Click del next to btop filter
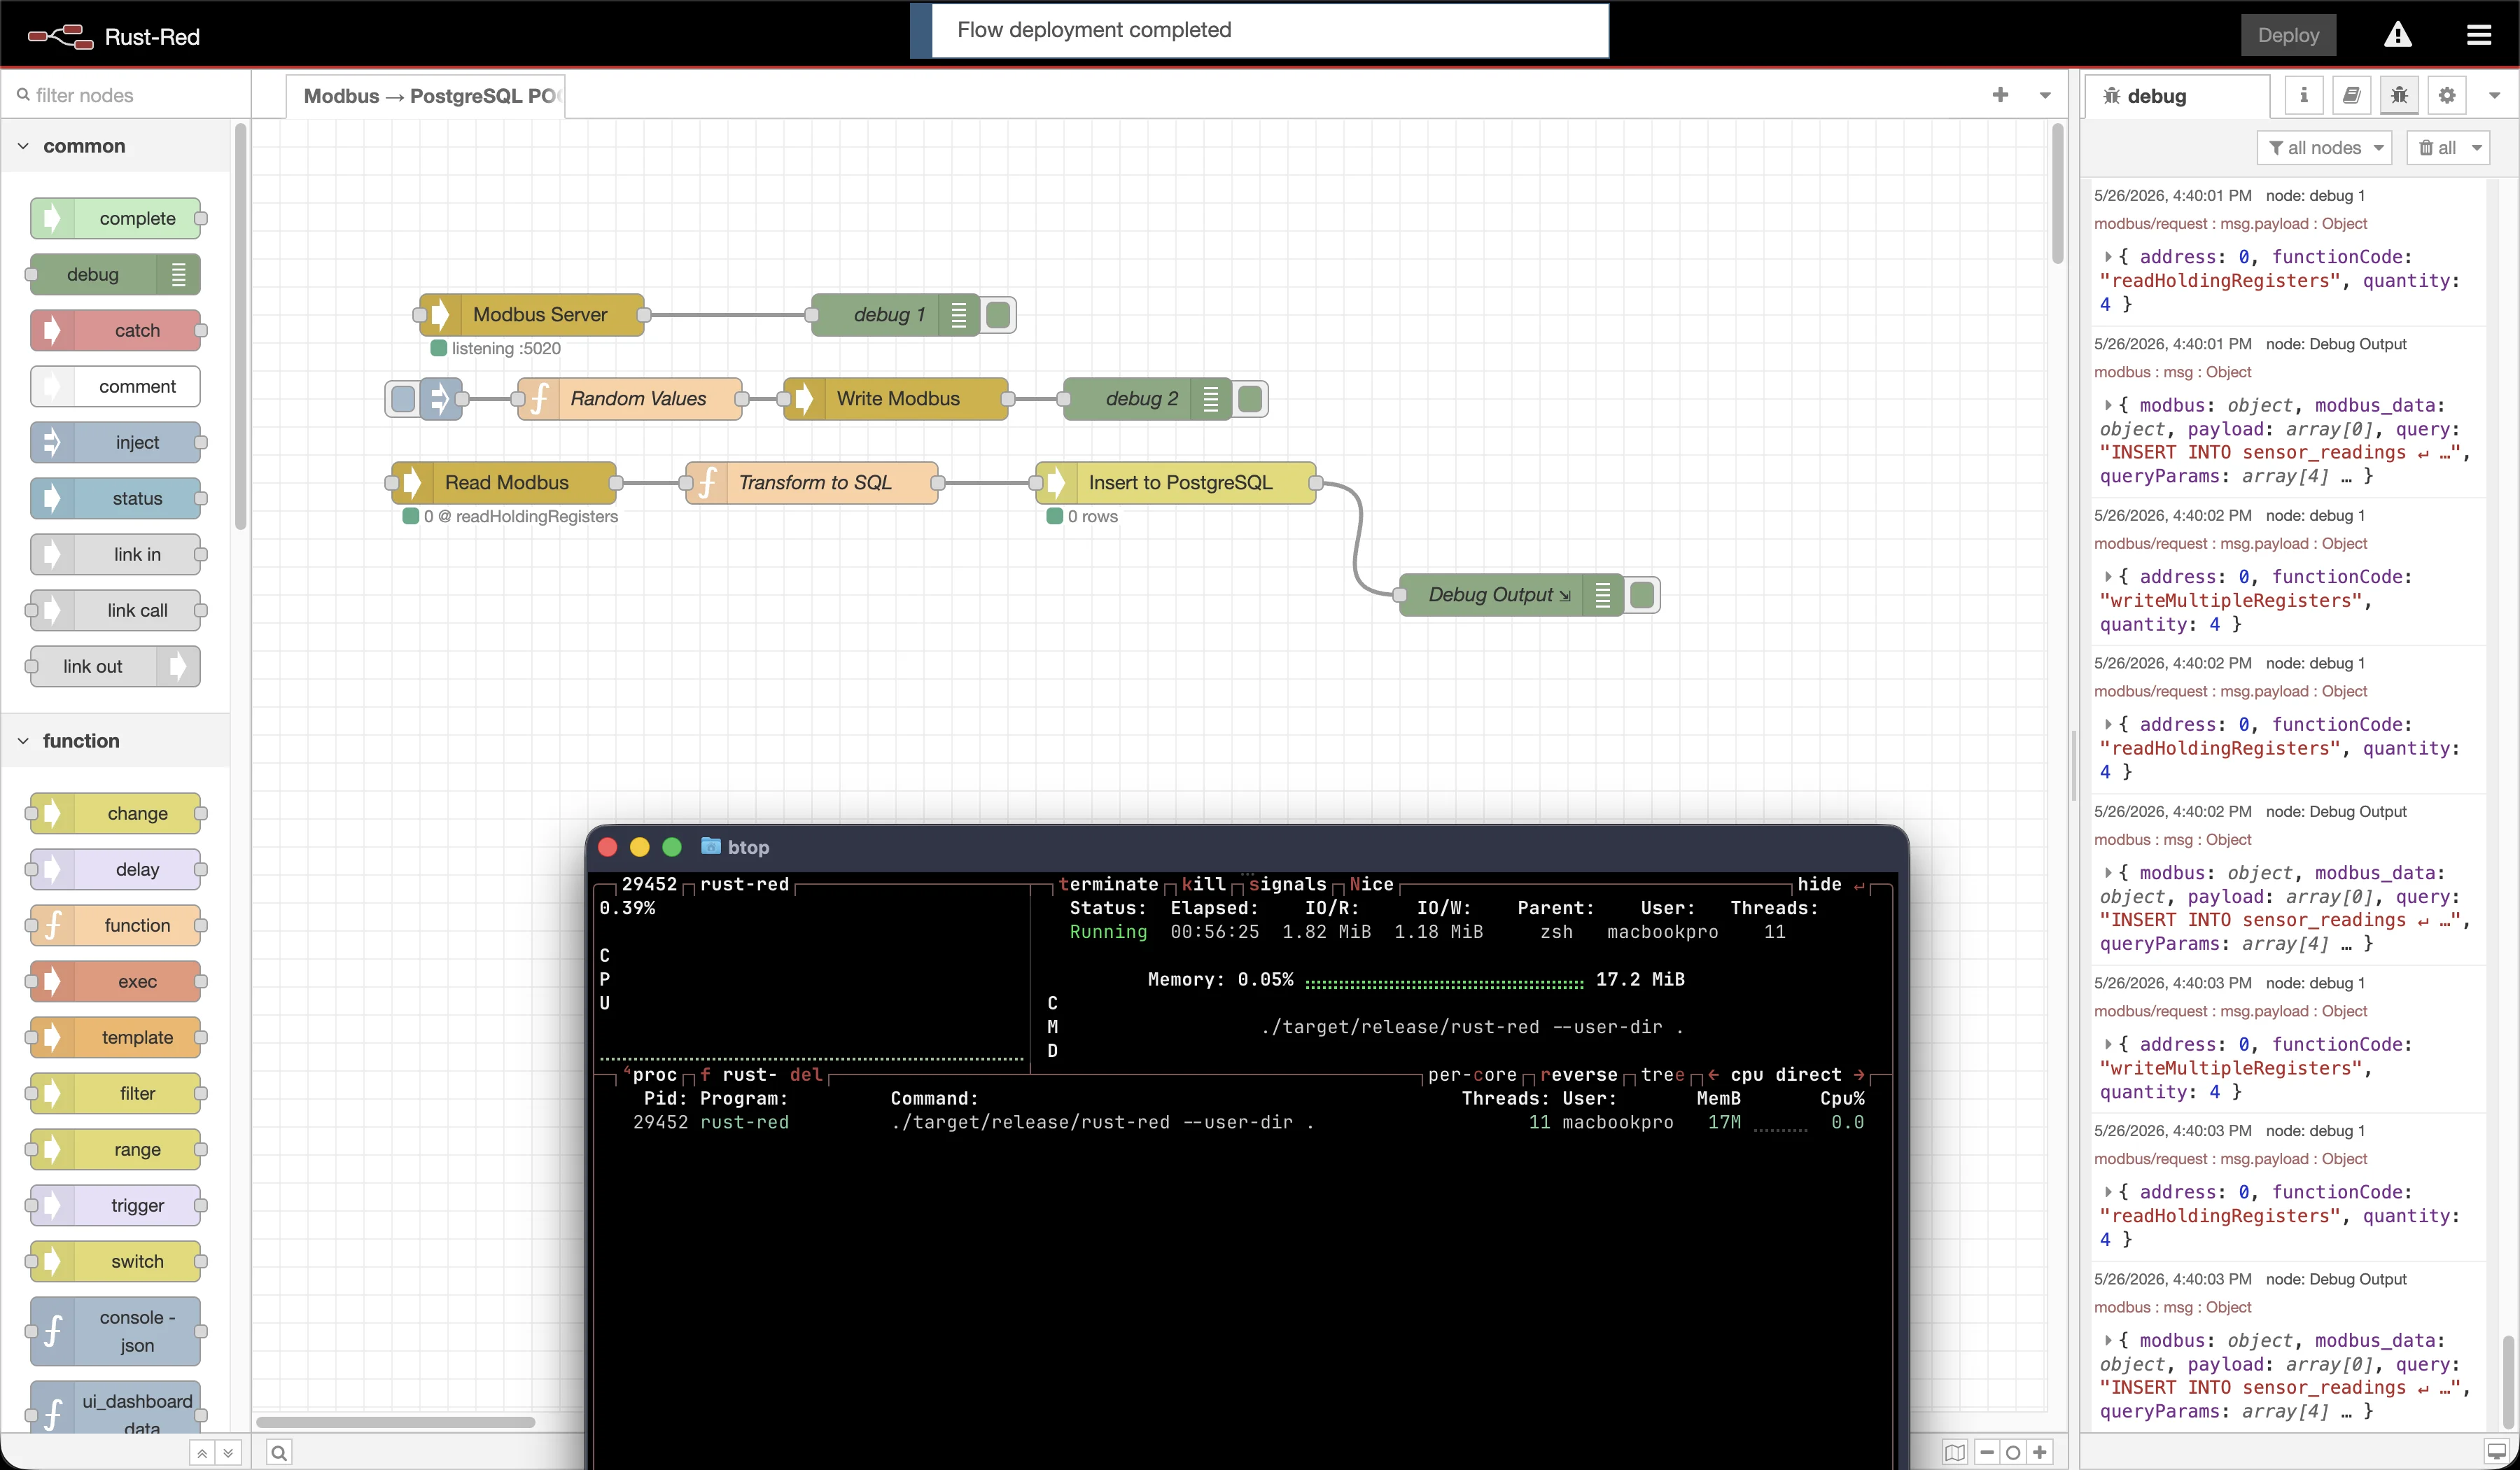 click(806, 1075)
